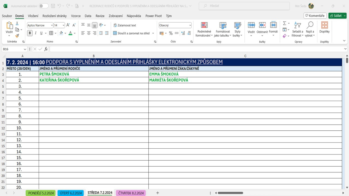The width and height of the screenshot is (349, 196).
Task: Toggle Bold formatting button
Action: click(30, 33)
